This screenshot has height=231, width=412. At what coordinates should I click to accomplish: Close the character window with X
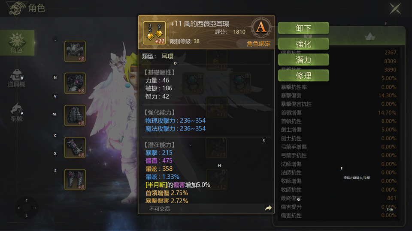point(395,9)
